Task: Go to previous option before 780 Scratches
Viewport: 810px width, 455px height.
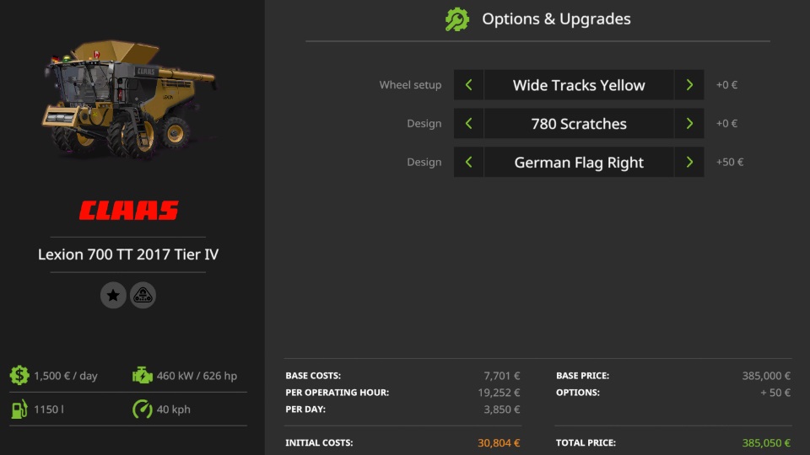Action: [x=468, y=124]
